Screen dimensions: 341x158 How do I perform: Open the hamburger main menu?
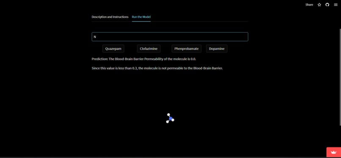pos(336,5)
